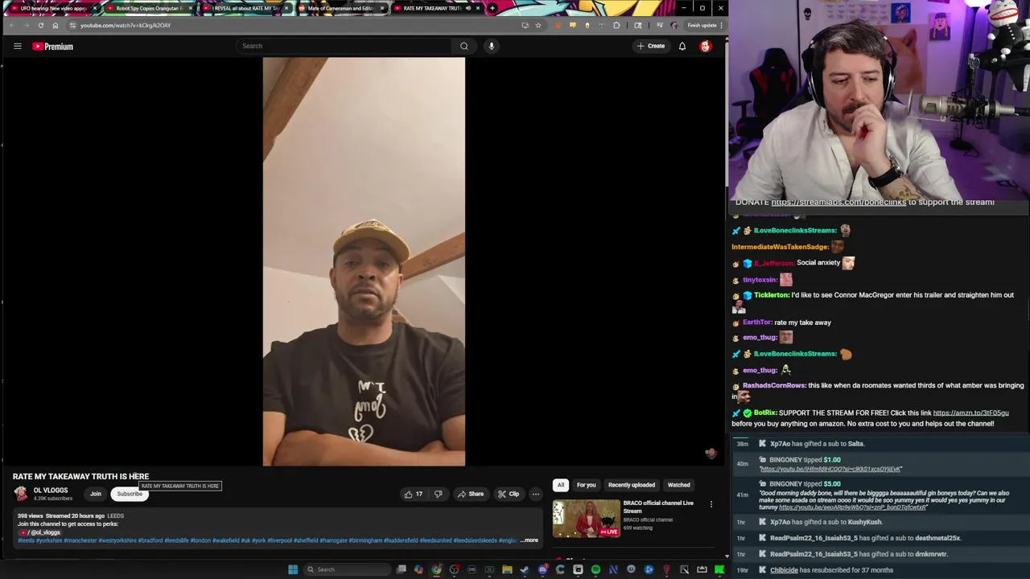The width and height of the screenshot is (1030, 579).
Task: Open Spotify from the taskbar
Action: (x=595, y=569)
